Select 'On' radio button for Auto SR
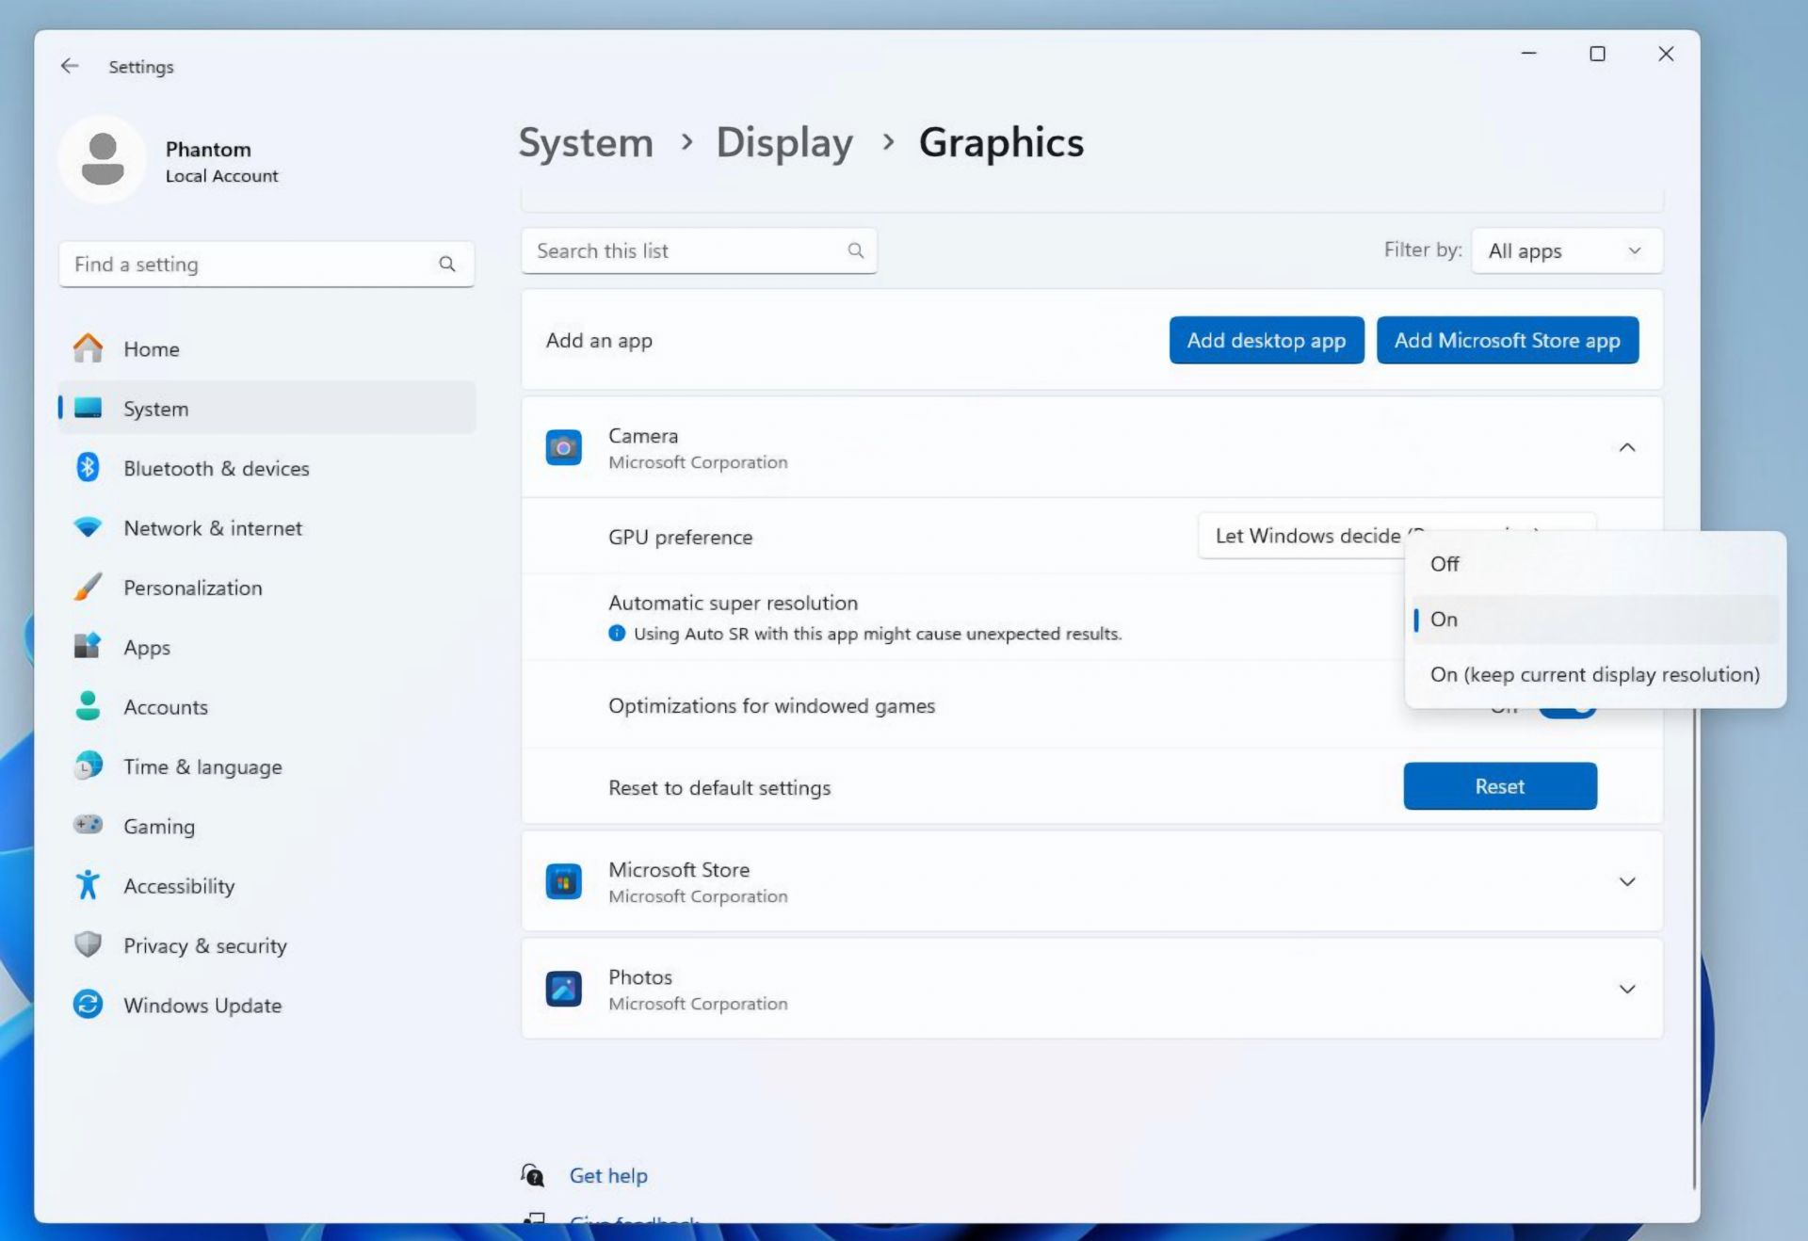This screenshot has height=1241, width=1808. click(x=1445, y=617)
